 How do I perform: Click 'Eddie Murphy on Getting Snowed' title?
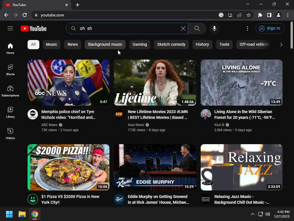[x=158, y=199]
